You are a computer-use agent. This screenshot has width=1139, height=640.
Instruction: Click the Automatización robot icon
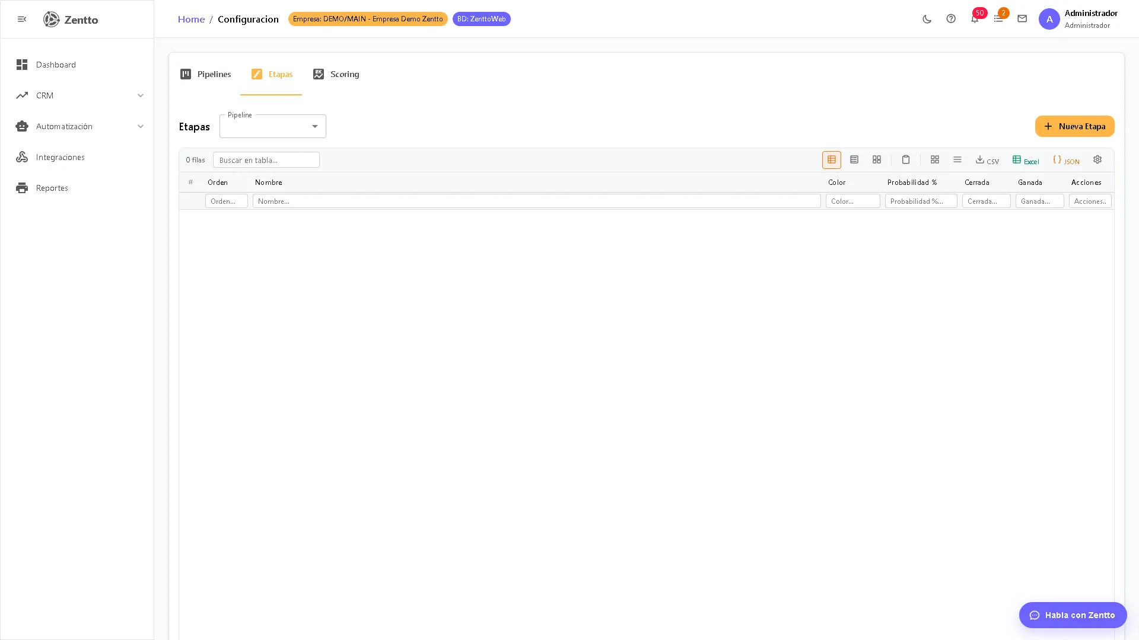22,126
